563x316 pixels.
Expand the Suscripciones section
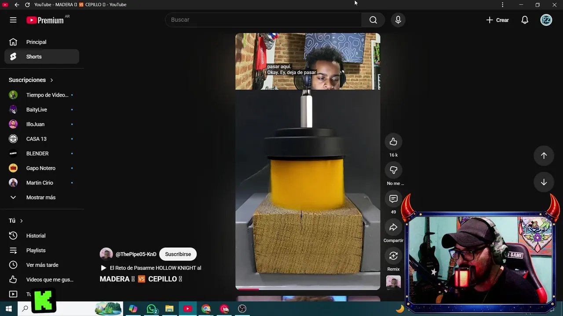[31, 80]
